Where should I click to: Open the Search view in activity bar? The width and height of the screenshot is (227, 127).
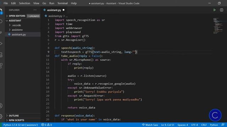(1, 22)
